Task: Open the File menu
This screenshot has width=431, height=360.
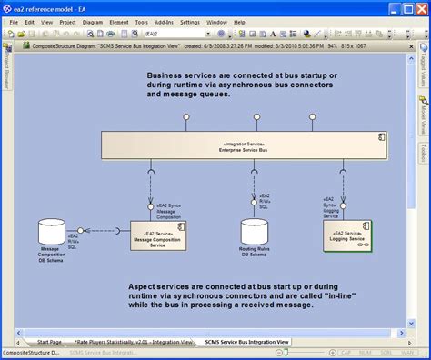Action: pos(14,23)
